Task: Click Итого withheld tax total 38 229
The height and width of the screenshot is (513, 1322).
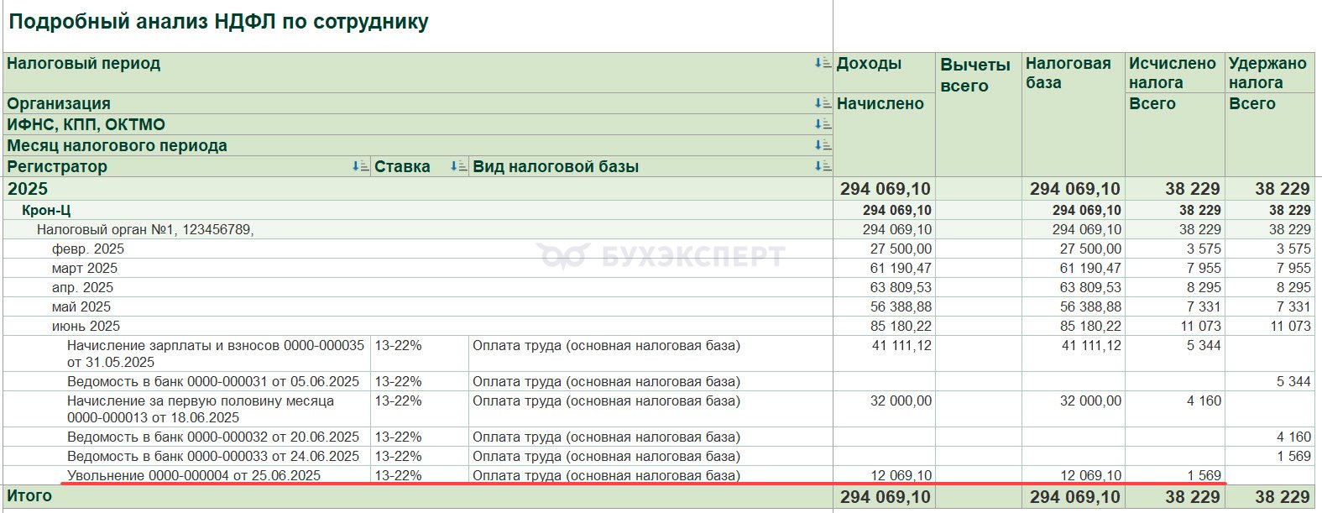Action: pyautogui.click(x=1283, y=496)
